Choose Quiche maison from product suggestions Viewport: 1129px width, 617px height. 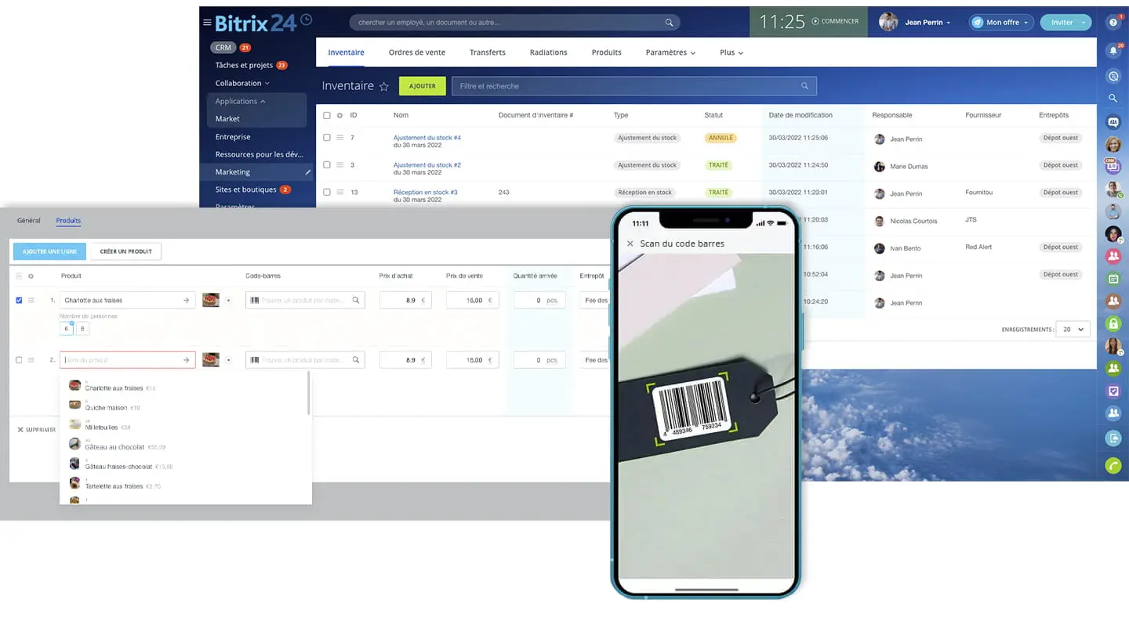pyautogui.click(x=106, y=407)
